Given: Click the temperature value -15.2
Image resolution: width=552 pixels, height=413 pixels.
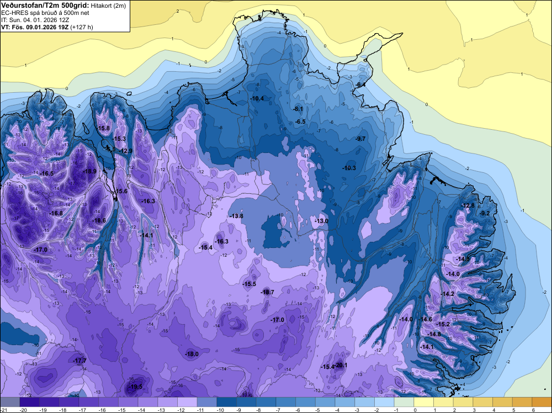Looking at the screenshot, I should [443, 324].
